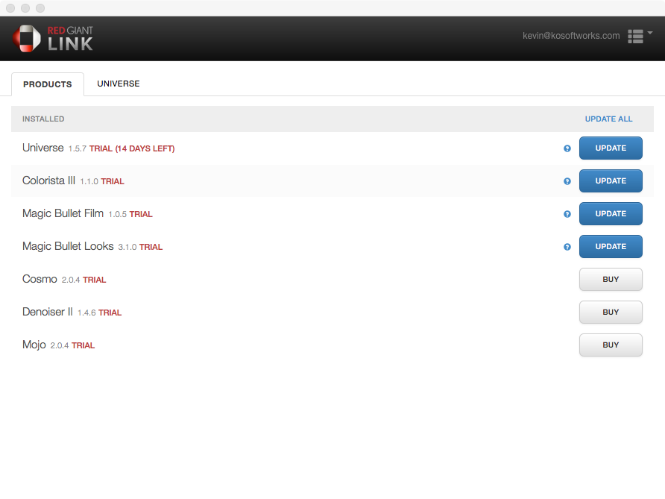The width and height of the screenshot is (665, 499).
Task: Buy the Mojo product
Action: (611, 345)
